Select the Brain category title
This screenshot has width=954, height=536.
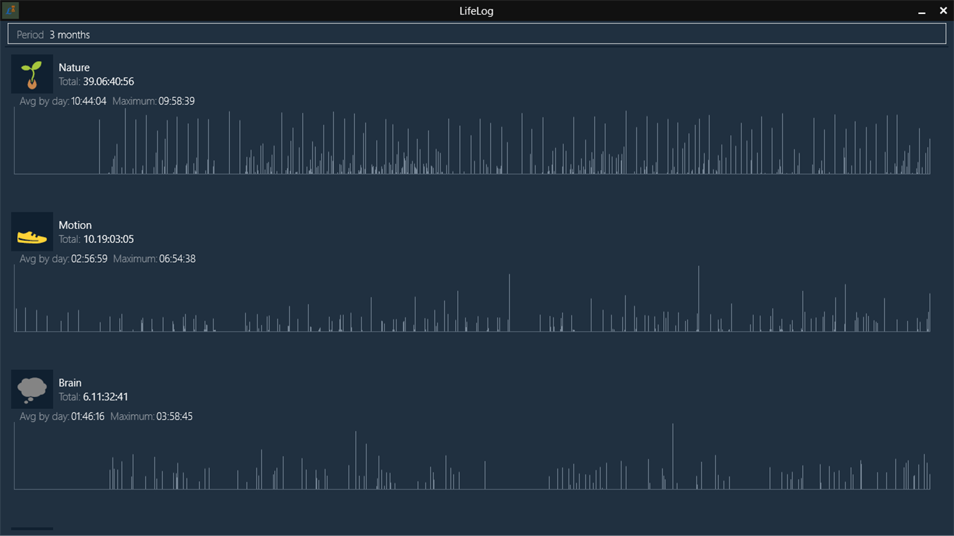click(70, 382)
